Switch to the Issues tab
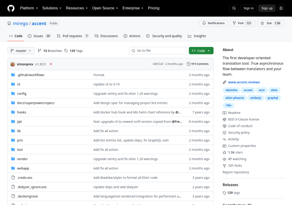This screenshot has height=205, width=292. [x=39, y=36]
